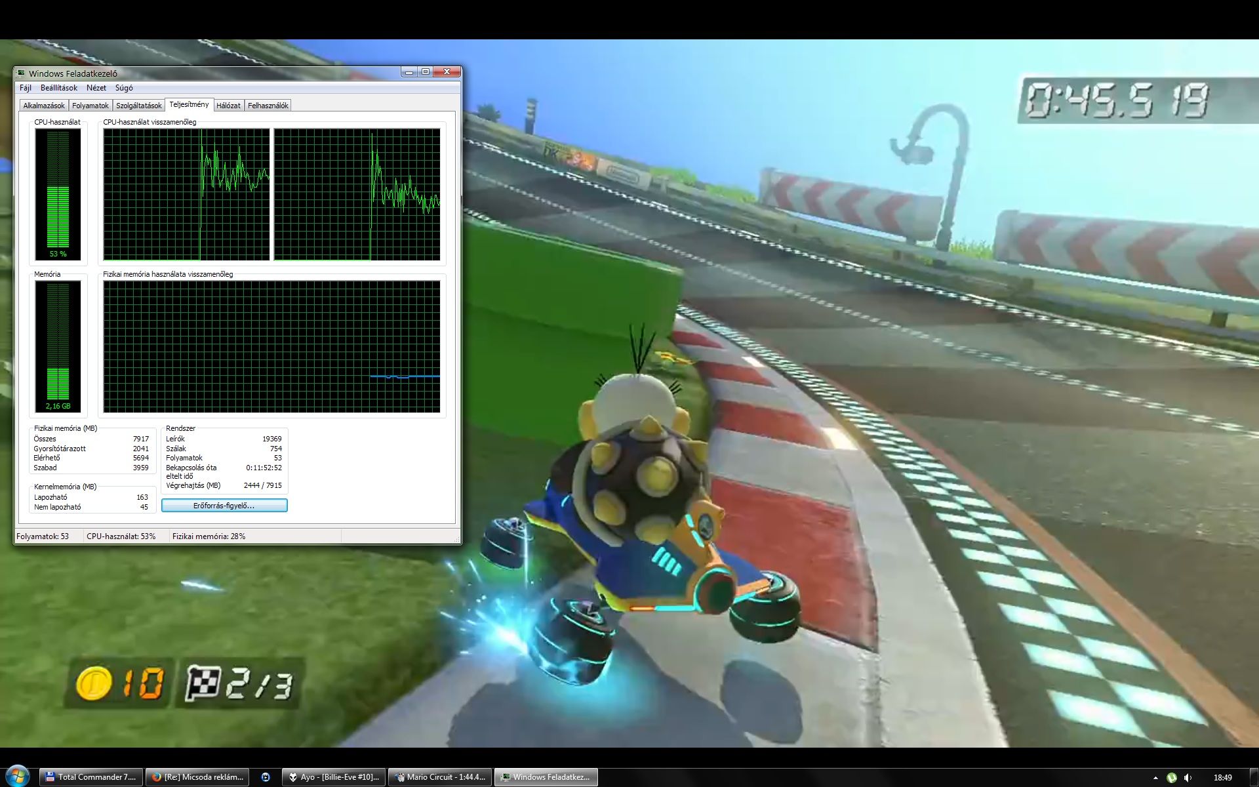Click status bar Fizikai memória: 28%
This screenshot has width=1259, height=787.
click(x=209, y=536)
